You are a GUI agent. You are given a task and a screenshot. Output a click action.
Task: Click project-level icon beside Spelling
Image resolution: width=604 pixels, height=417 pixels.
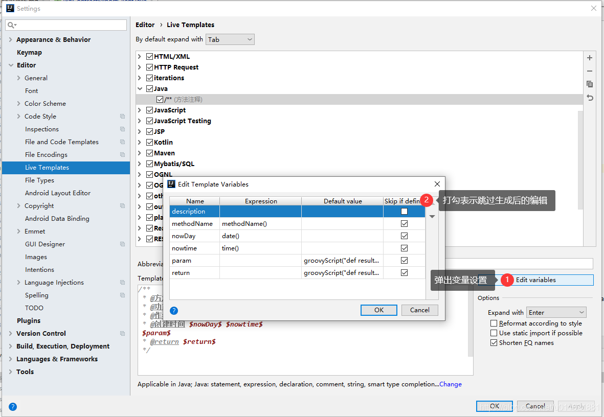[x=123, y=295]
